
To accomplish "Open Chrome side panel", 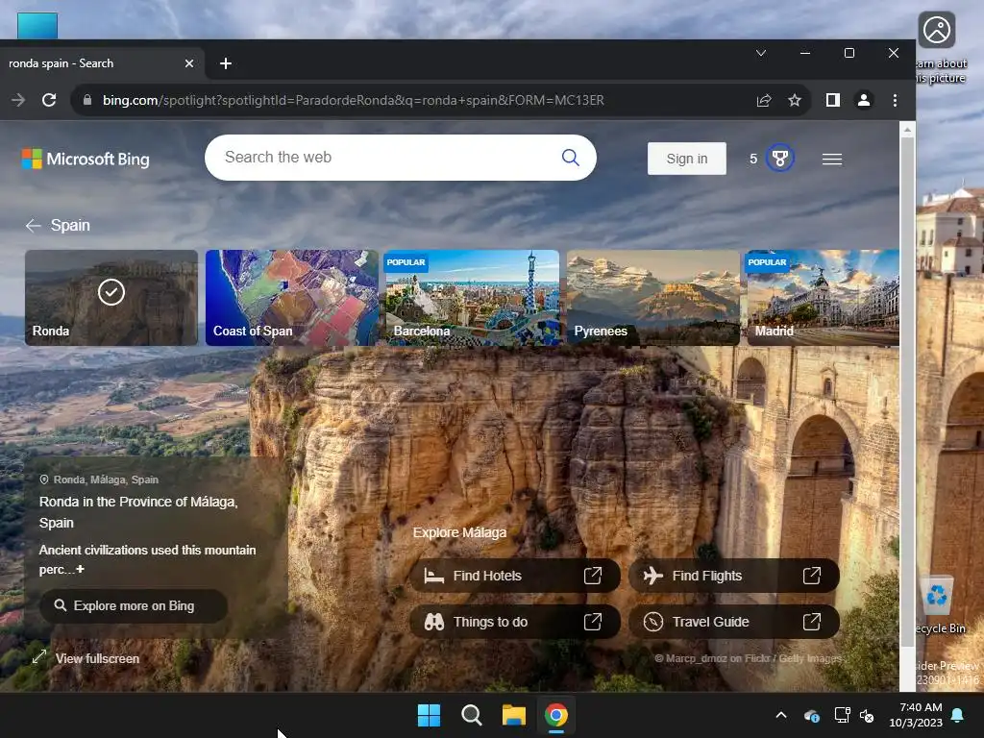I will 833,100.
